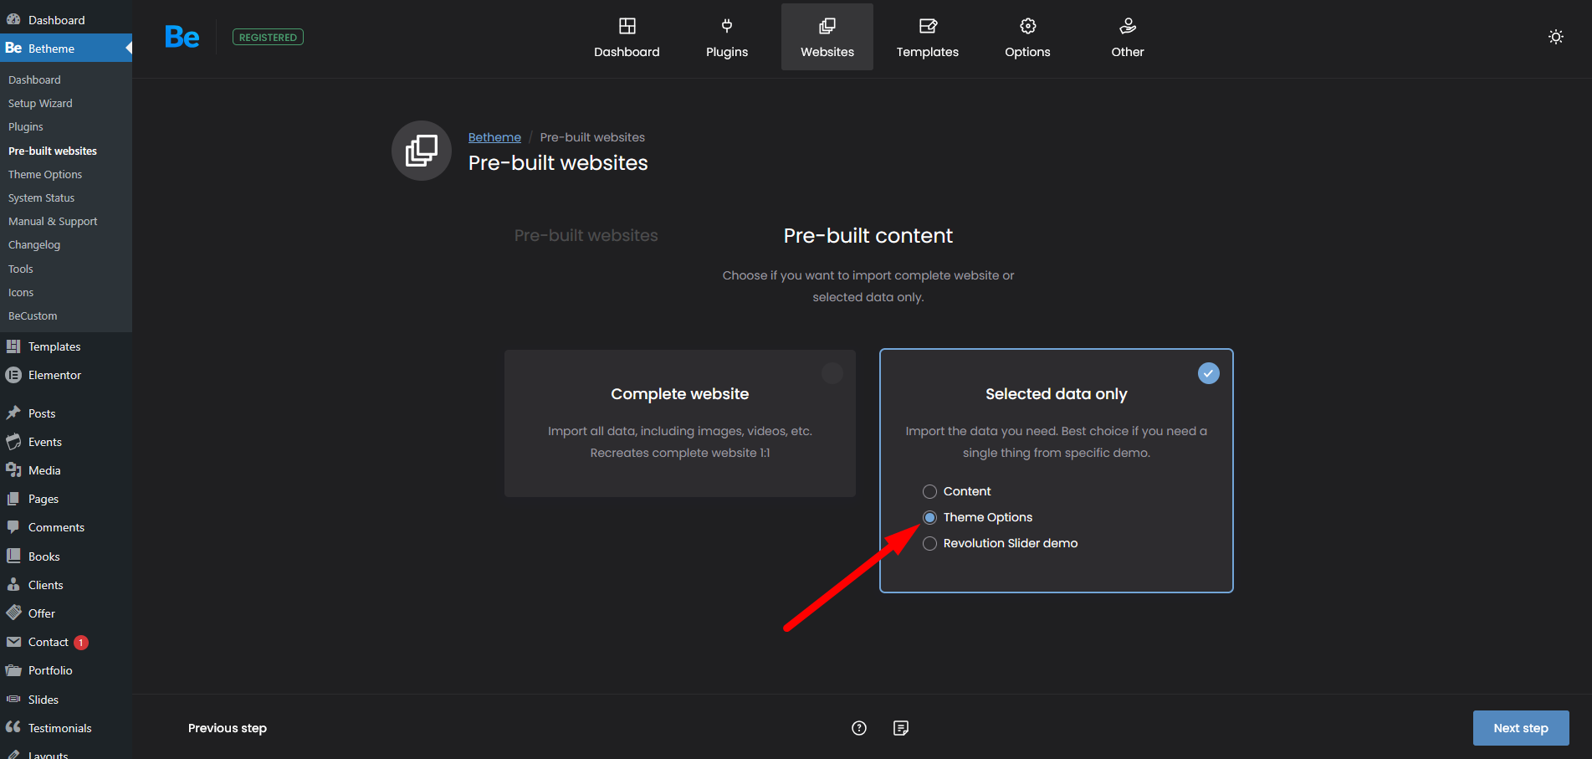Open Media library in sidebar
Image resolution: width=1592 pixels, height=759 pixels.
pos(44,470)
